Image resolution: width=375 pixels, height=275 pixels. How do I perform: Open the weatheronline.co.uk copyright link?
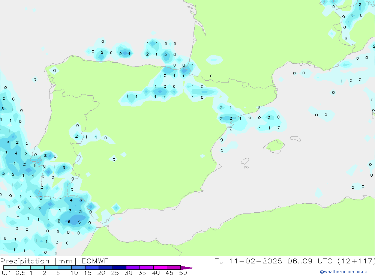coord(343,272)
